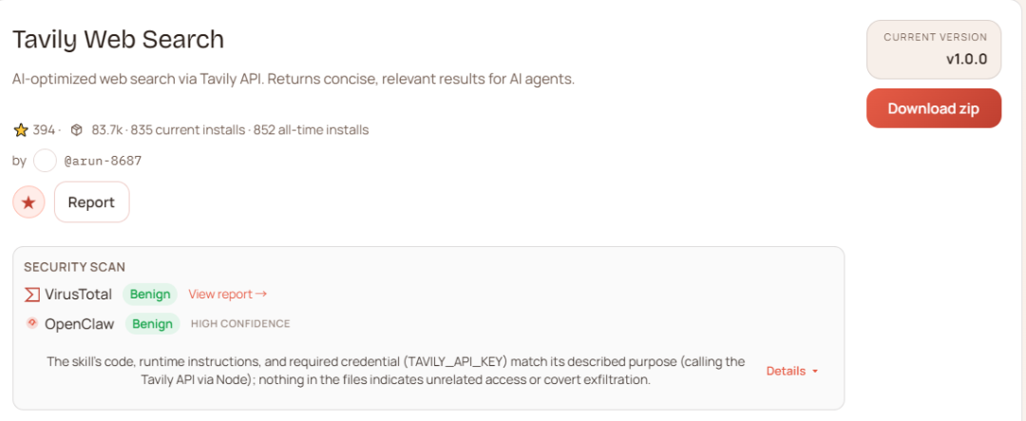This screenshot has width=1026, height=421.
Task: Click the VirusTotal Benign badge
Action: (x=150, y=295)
